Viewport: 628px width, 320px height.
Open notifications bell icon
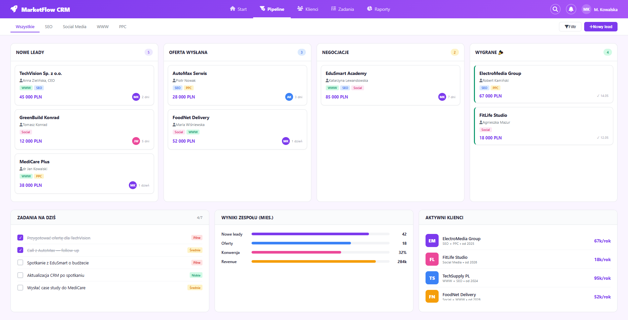pos(571,9)
